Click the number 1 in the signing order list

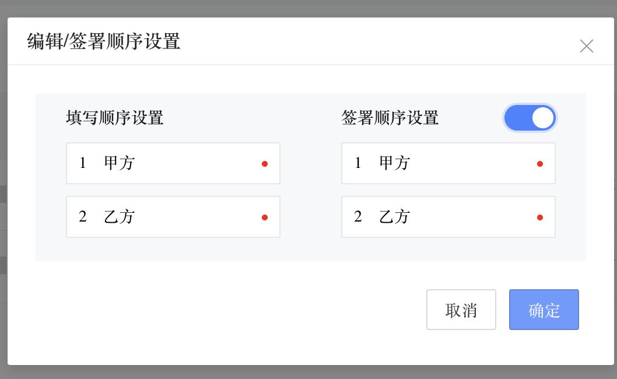358,163
